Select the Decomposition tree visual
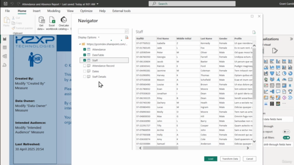294x165 pixels. 272,92
